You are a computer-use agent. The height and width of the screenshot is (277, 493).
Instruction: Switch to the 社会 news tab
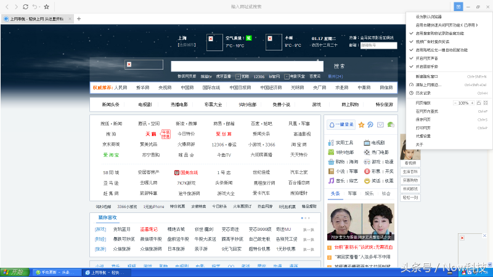coord(386,193)
